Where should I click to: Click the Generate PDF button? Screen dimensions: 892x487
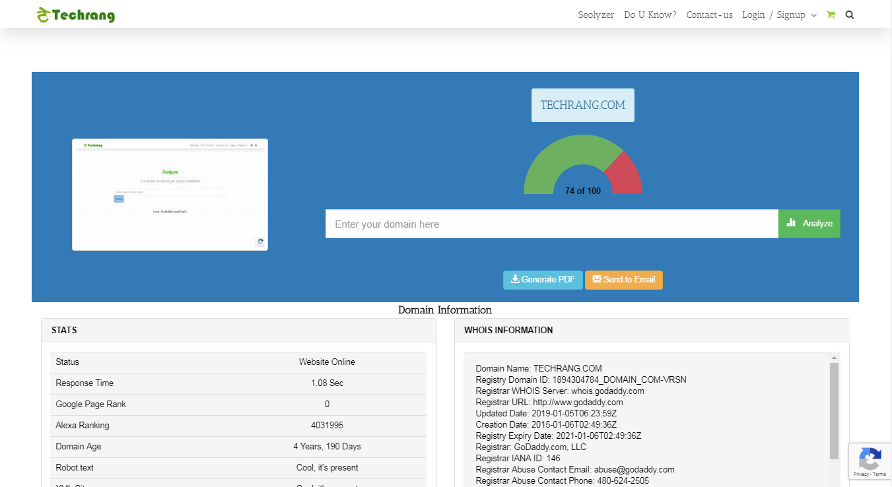[x=543, y=280]
